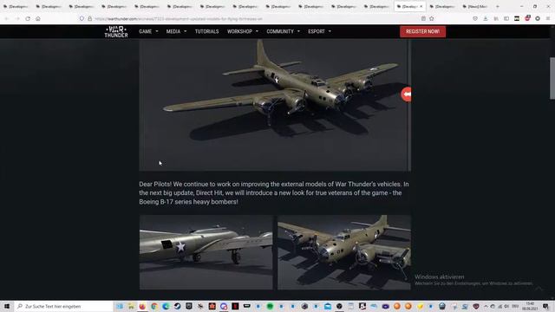555x312 pixels.
Task: Expand the WORKSHOP menu
Action: [243, 31]
